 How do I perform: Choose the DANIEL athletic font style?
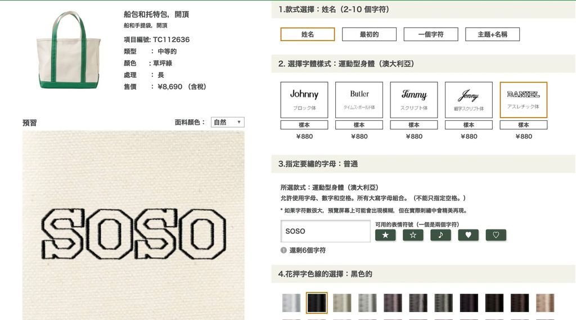[523, 100]
